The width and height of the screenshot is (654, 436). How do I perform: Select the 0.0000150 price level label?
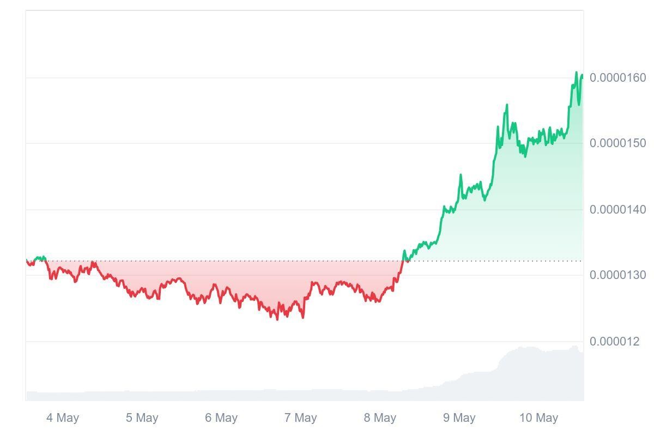tap(618, 143)
